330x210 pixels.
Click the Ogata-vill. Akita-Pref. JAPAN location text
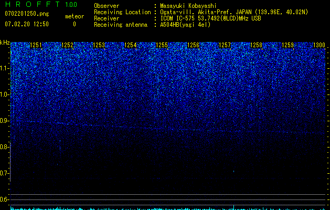[234, 12]
